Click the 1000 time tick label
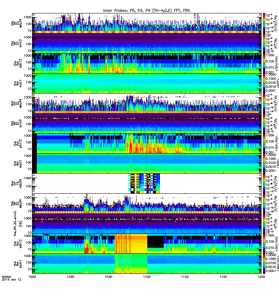 [x=32, y=277]
